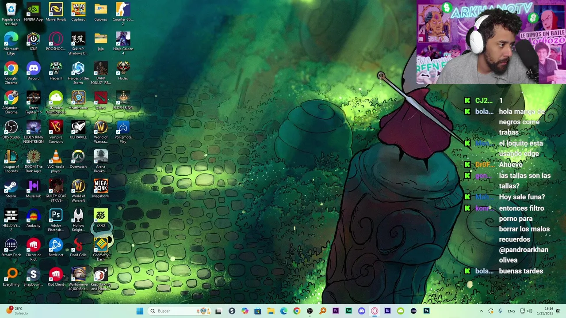Select the Geometry Dash desktop icon
The width and height of the screenshot is (566, 318).
[x=100, y=250]
